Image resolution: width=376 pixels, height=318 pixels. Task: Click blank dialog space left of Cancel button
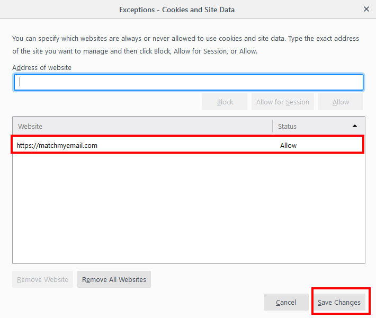coord(159,302)
